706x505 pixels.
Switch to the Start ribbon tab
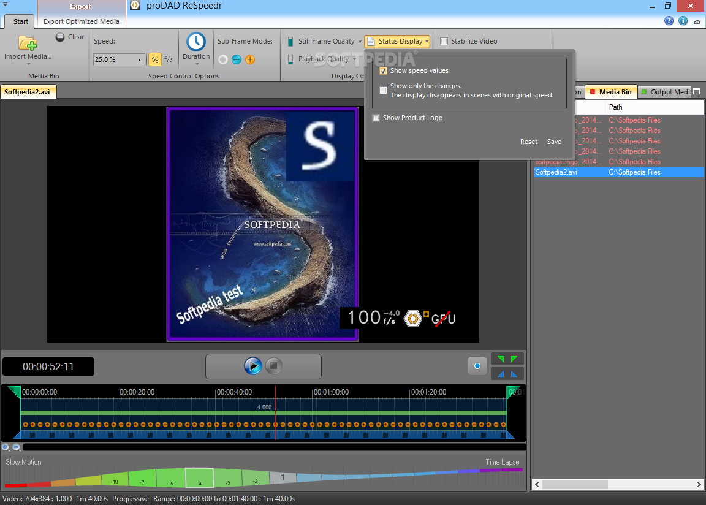click(21, 21)
